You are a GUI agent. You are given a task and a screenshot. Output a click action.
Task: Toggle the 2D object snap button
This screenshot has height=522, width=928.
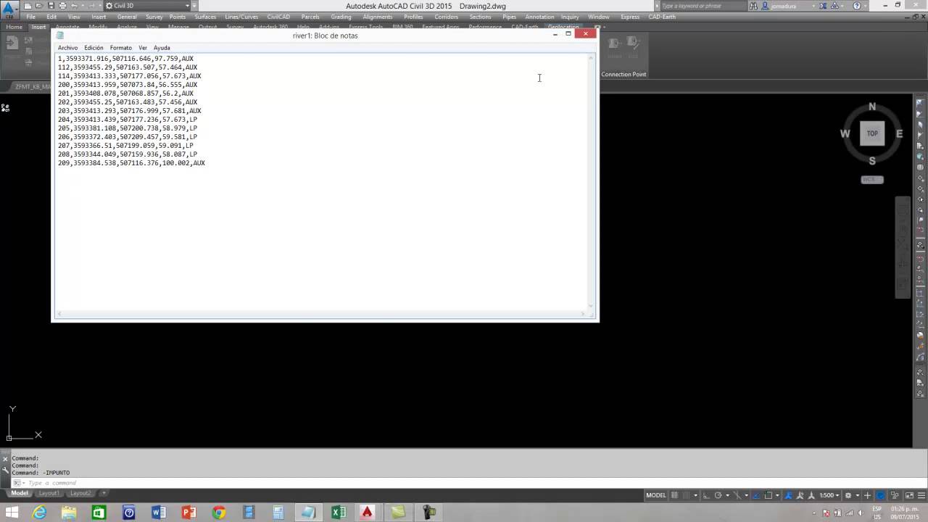(x=768, y=495)
